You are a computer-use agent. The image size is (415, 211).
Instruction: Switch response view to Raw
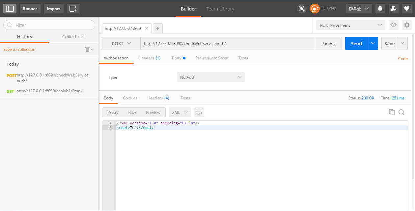click(x=132, y=112)
